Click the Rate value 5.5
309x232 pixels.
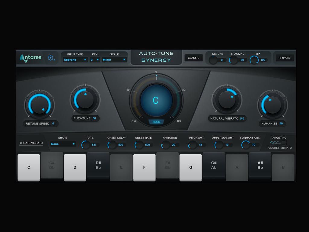(94, 145)
